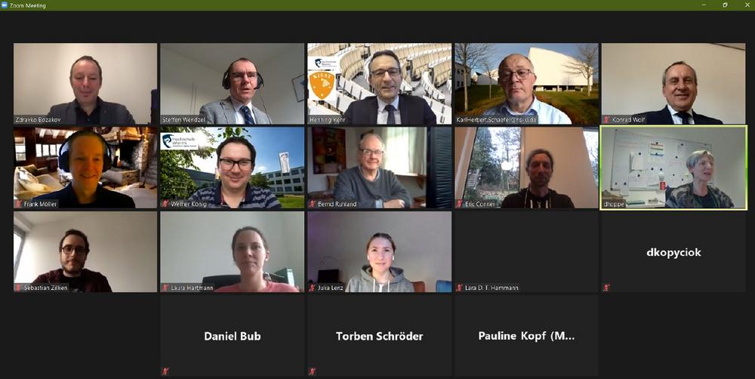Select Zdravko Bozakov's video tile

click(85, 84)
